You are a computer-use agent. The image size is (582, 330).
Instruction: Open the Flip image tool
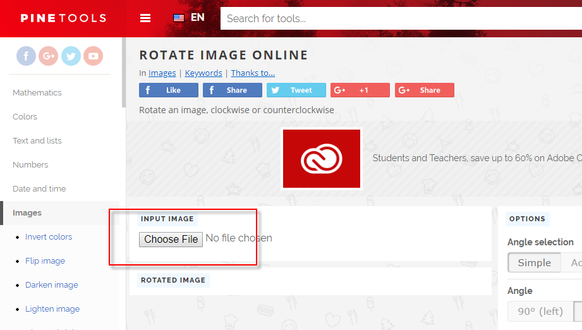(x=45, y=261)
